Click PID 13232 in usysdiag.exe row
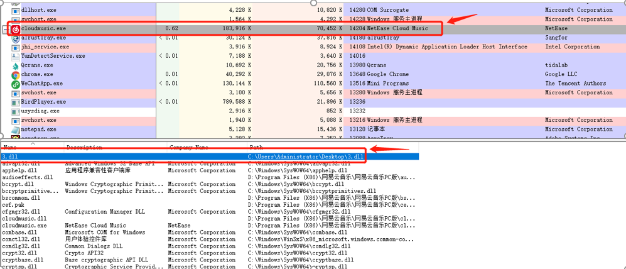 coord(357,111)
